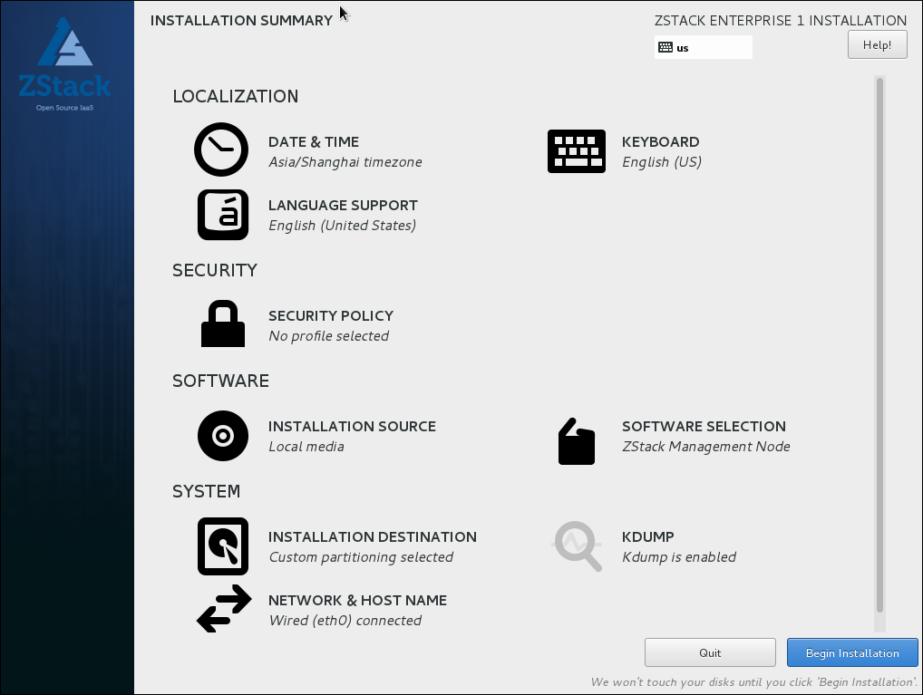Click the Software Selection package icon

click(x=577, y=441)
